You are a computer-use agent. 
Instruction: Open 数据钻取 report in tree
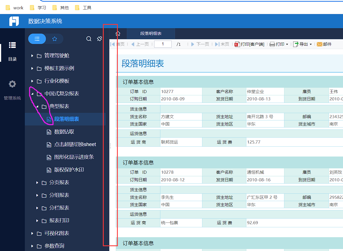pyautogui.click(x=64, y=132)
